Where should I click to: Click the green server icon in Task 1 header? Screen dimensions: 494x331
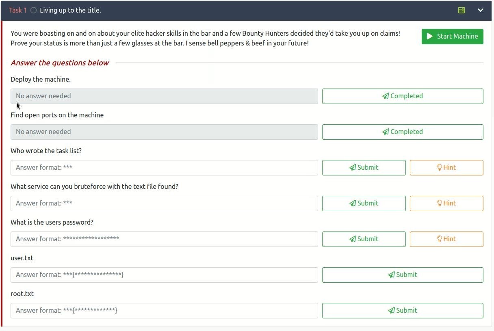click(461, 10)
